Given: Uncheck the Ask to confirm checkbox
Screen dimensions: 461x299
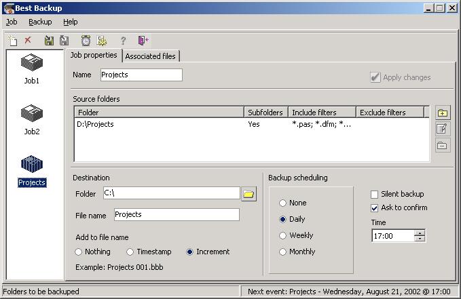Looking at the screenshot, I should click(375, 208).
